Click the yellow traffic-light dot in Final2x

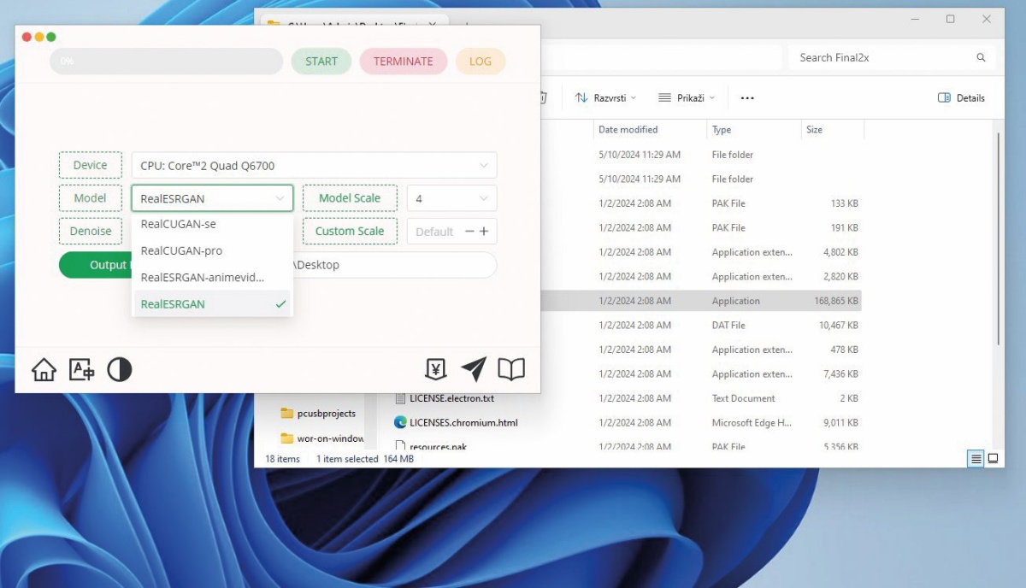[x=39, y=37]
